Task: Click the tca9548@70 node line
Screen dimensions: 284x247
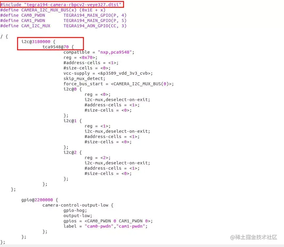Action: pos(58,47)
